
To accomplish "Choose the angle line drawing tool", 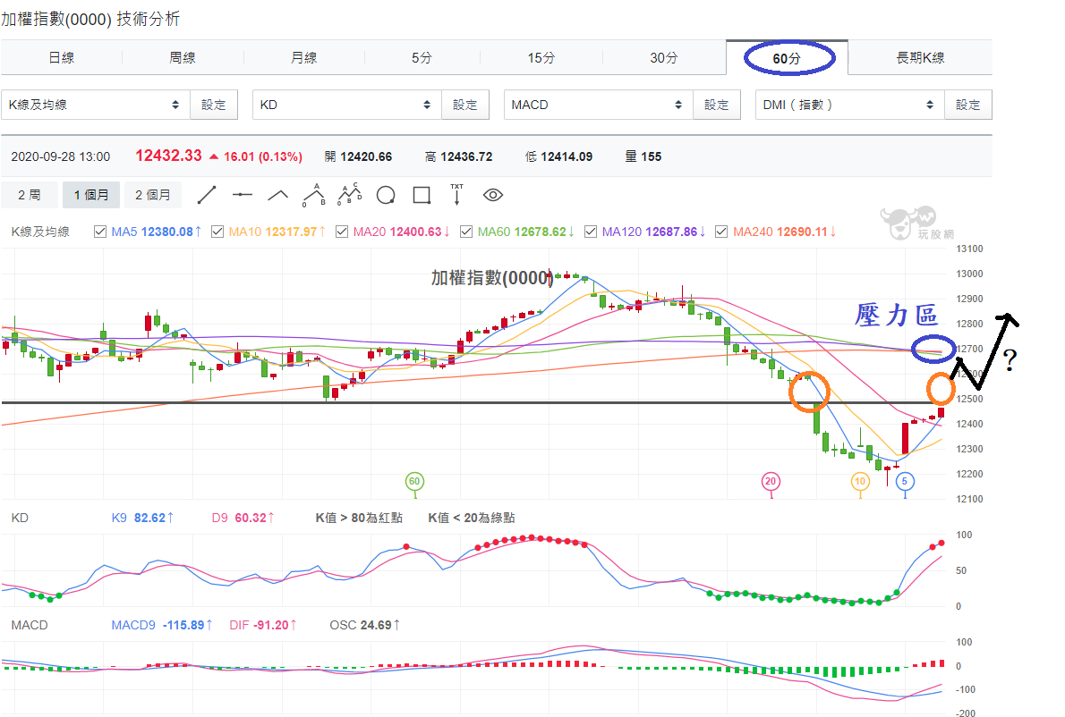I will 277,196.
